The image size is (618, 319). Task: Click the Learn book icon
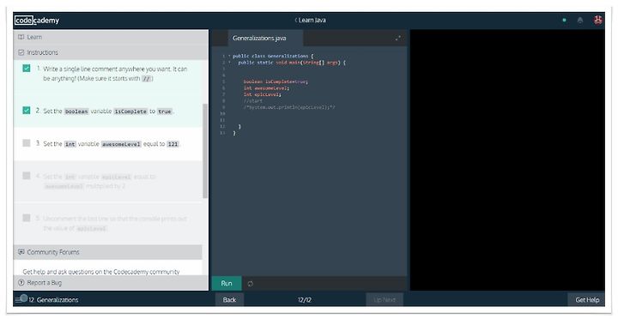[x=21, y=37]
